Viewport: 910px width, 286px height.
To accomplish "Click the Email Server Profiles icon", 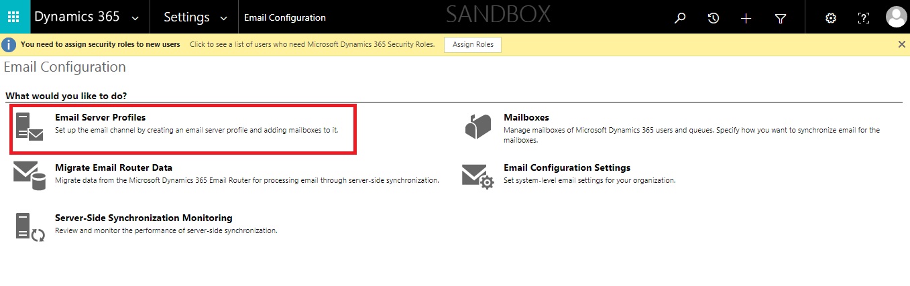I will click(30, 127).
